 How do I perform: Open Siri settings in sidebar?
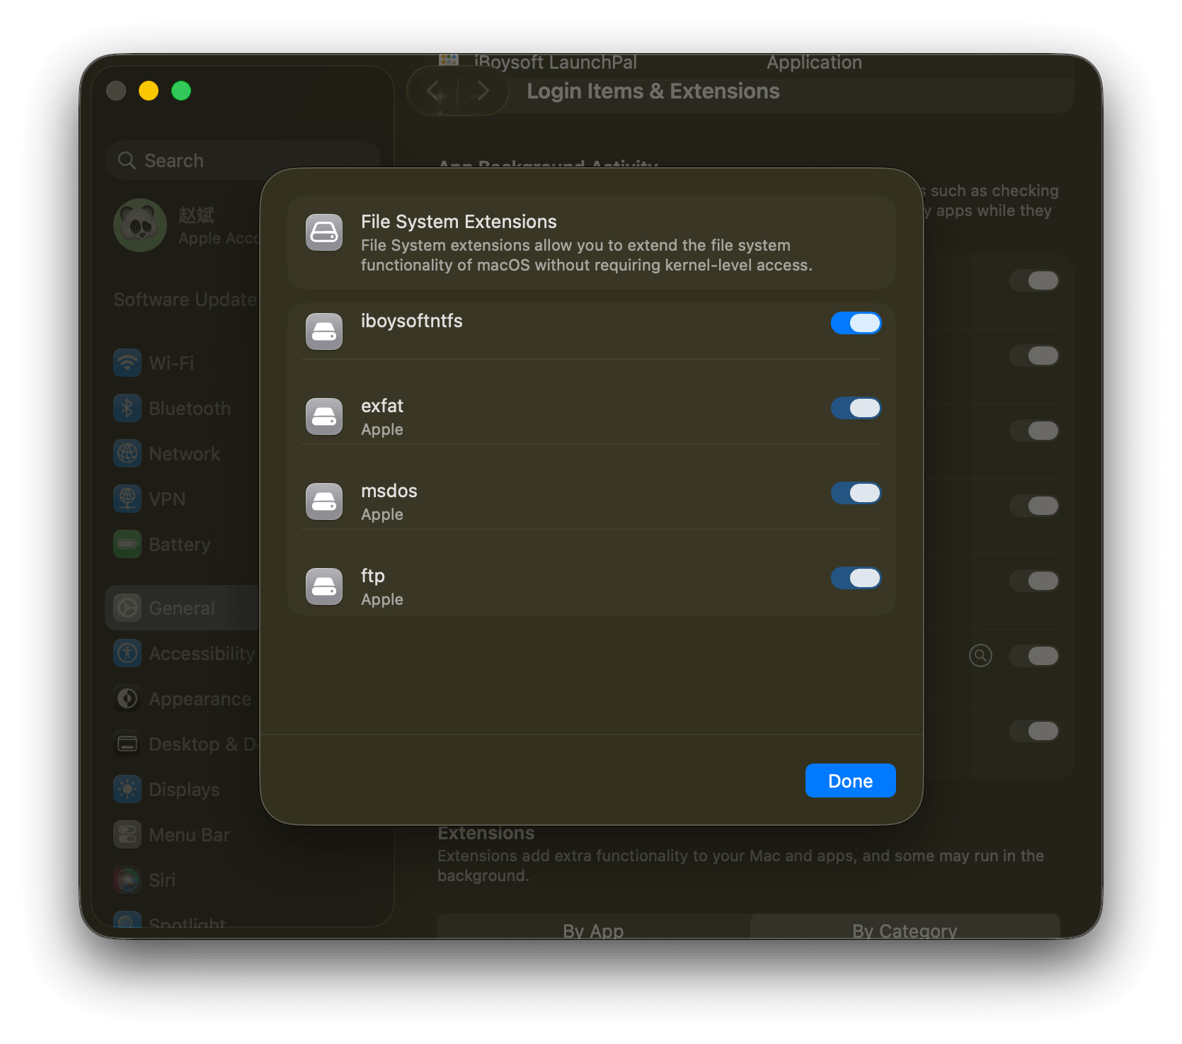pyautogui.click(x=144, y=880)
